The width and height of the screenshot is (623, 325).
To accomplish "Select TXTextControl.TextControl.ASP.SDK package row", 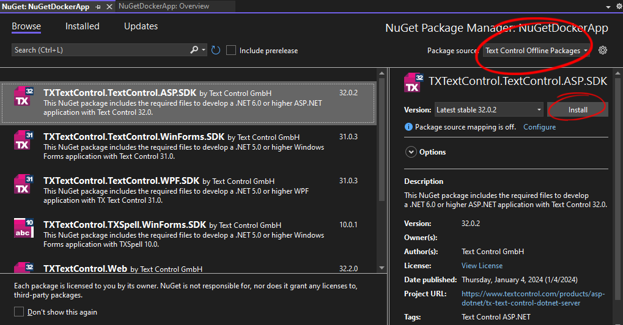I will click(188, 103).
